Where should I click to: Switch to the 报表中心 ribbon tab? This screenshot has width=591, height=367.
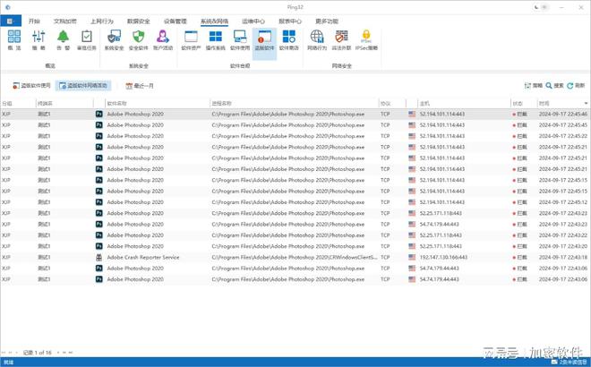290,21
